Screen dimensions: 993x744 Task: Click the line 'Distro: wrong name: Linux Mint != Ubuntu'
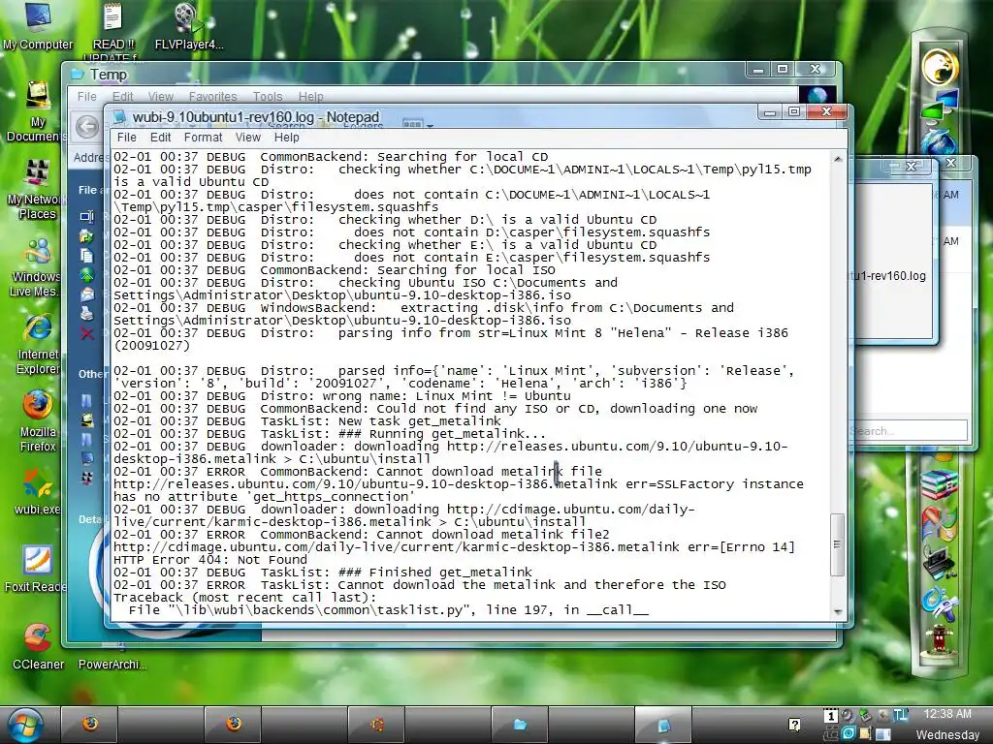415,396
